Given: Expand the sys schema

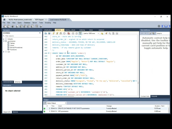Looking at the screenshot, I should (x=4, y=52).
